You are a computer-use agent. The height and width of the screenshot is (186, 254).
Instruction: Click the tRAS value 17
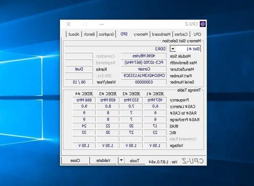click(x=155, y=126)
